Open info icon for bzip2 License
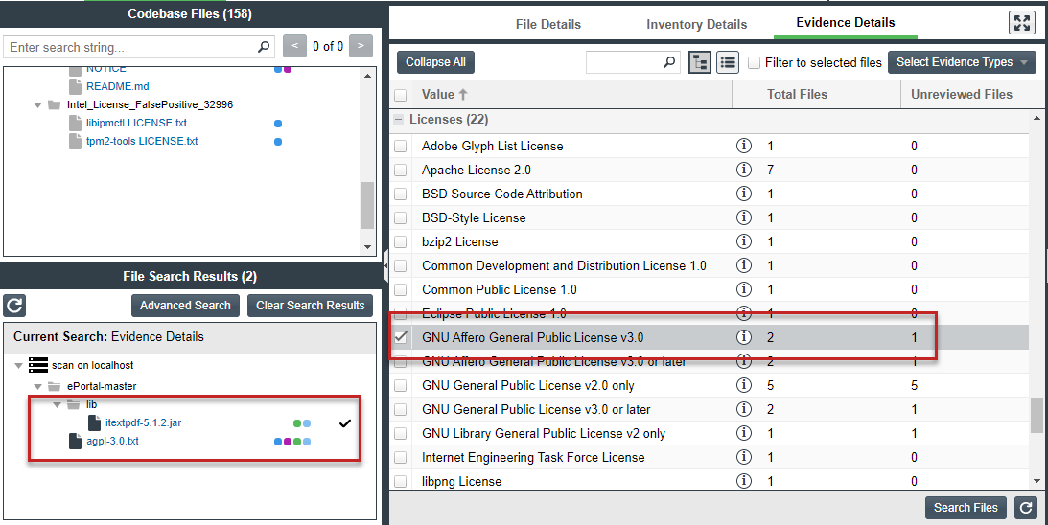Screen dimensions: 1048x525 pyautogui.click(x=743, y=241)
